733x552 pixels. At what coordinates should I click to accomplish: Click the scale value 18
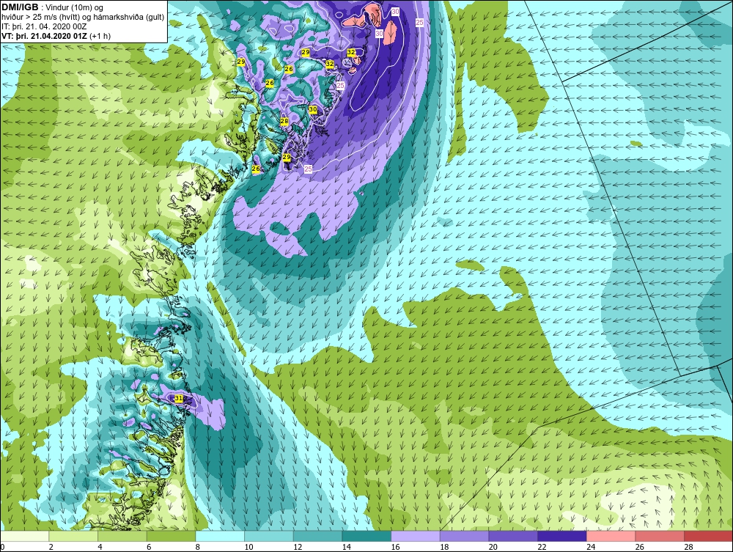444,547
